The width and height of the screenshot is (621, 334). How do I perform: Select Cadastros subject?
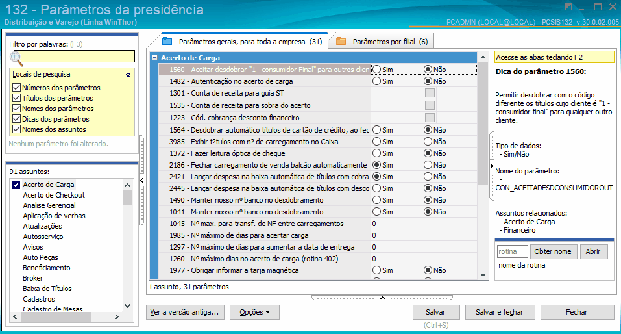(39, 299)
